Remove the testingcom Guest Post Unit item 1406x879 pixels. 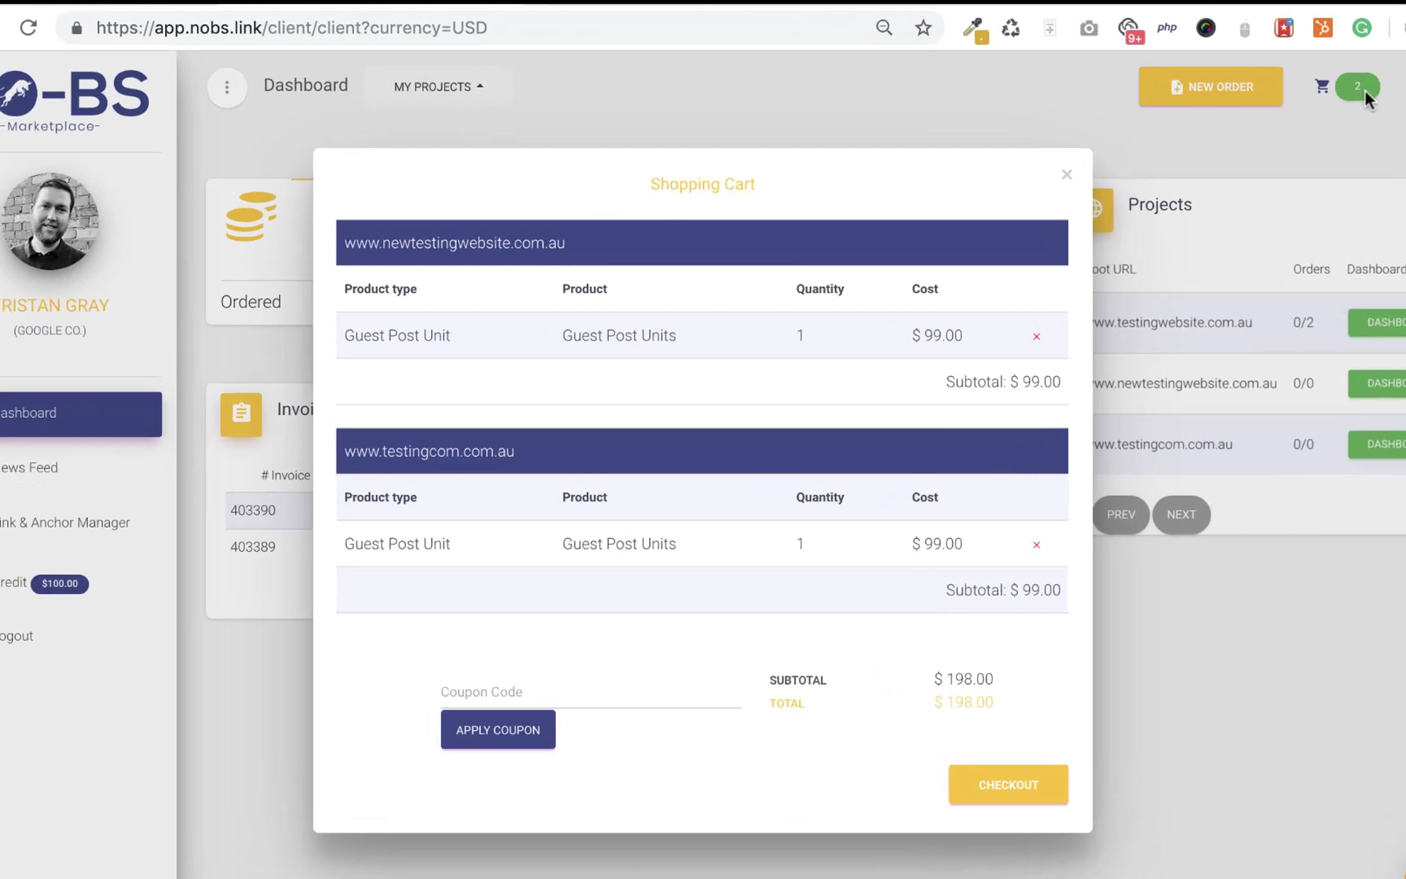tap(1036, 545)
